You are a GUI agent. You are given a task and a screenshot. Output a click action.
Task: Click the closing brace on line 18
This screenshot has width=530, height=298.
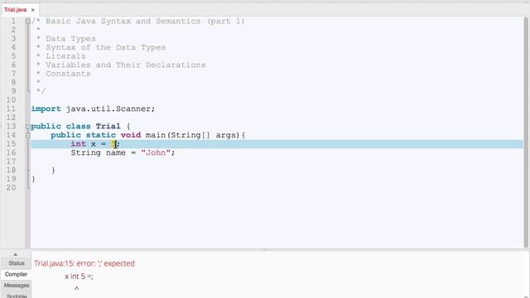53,171
